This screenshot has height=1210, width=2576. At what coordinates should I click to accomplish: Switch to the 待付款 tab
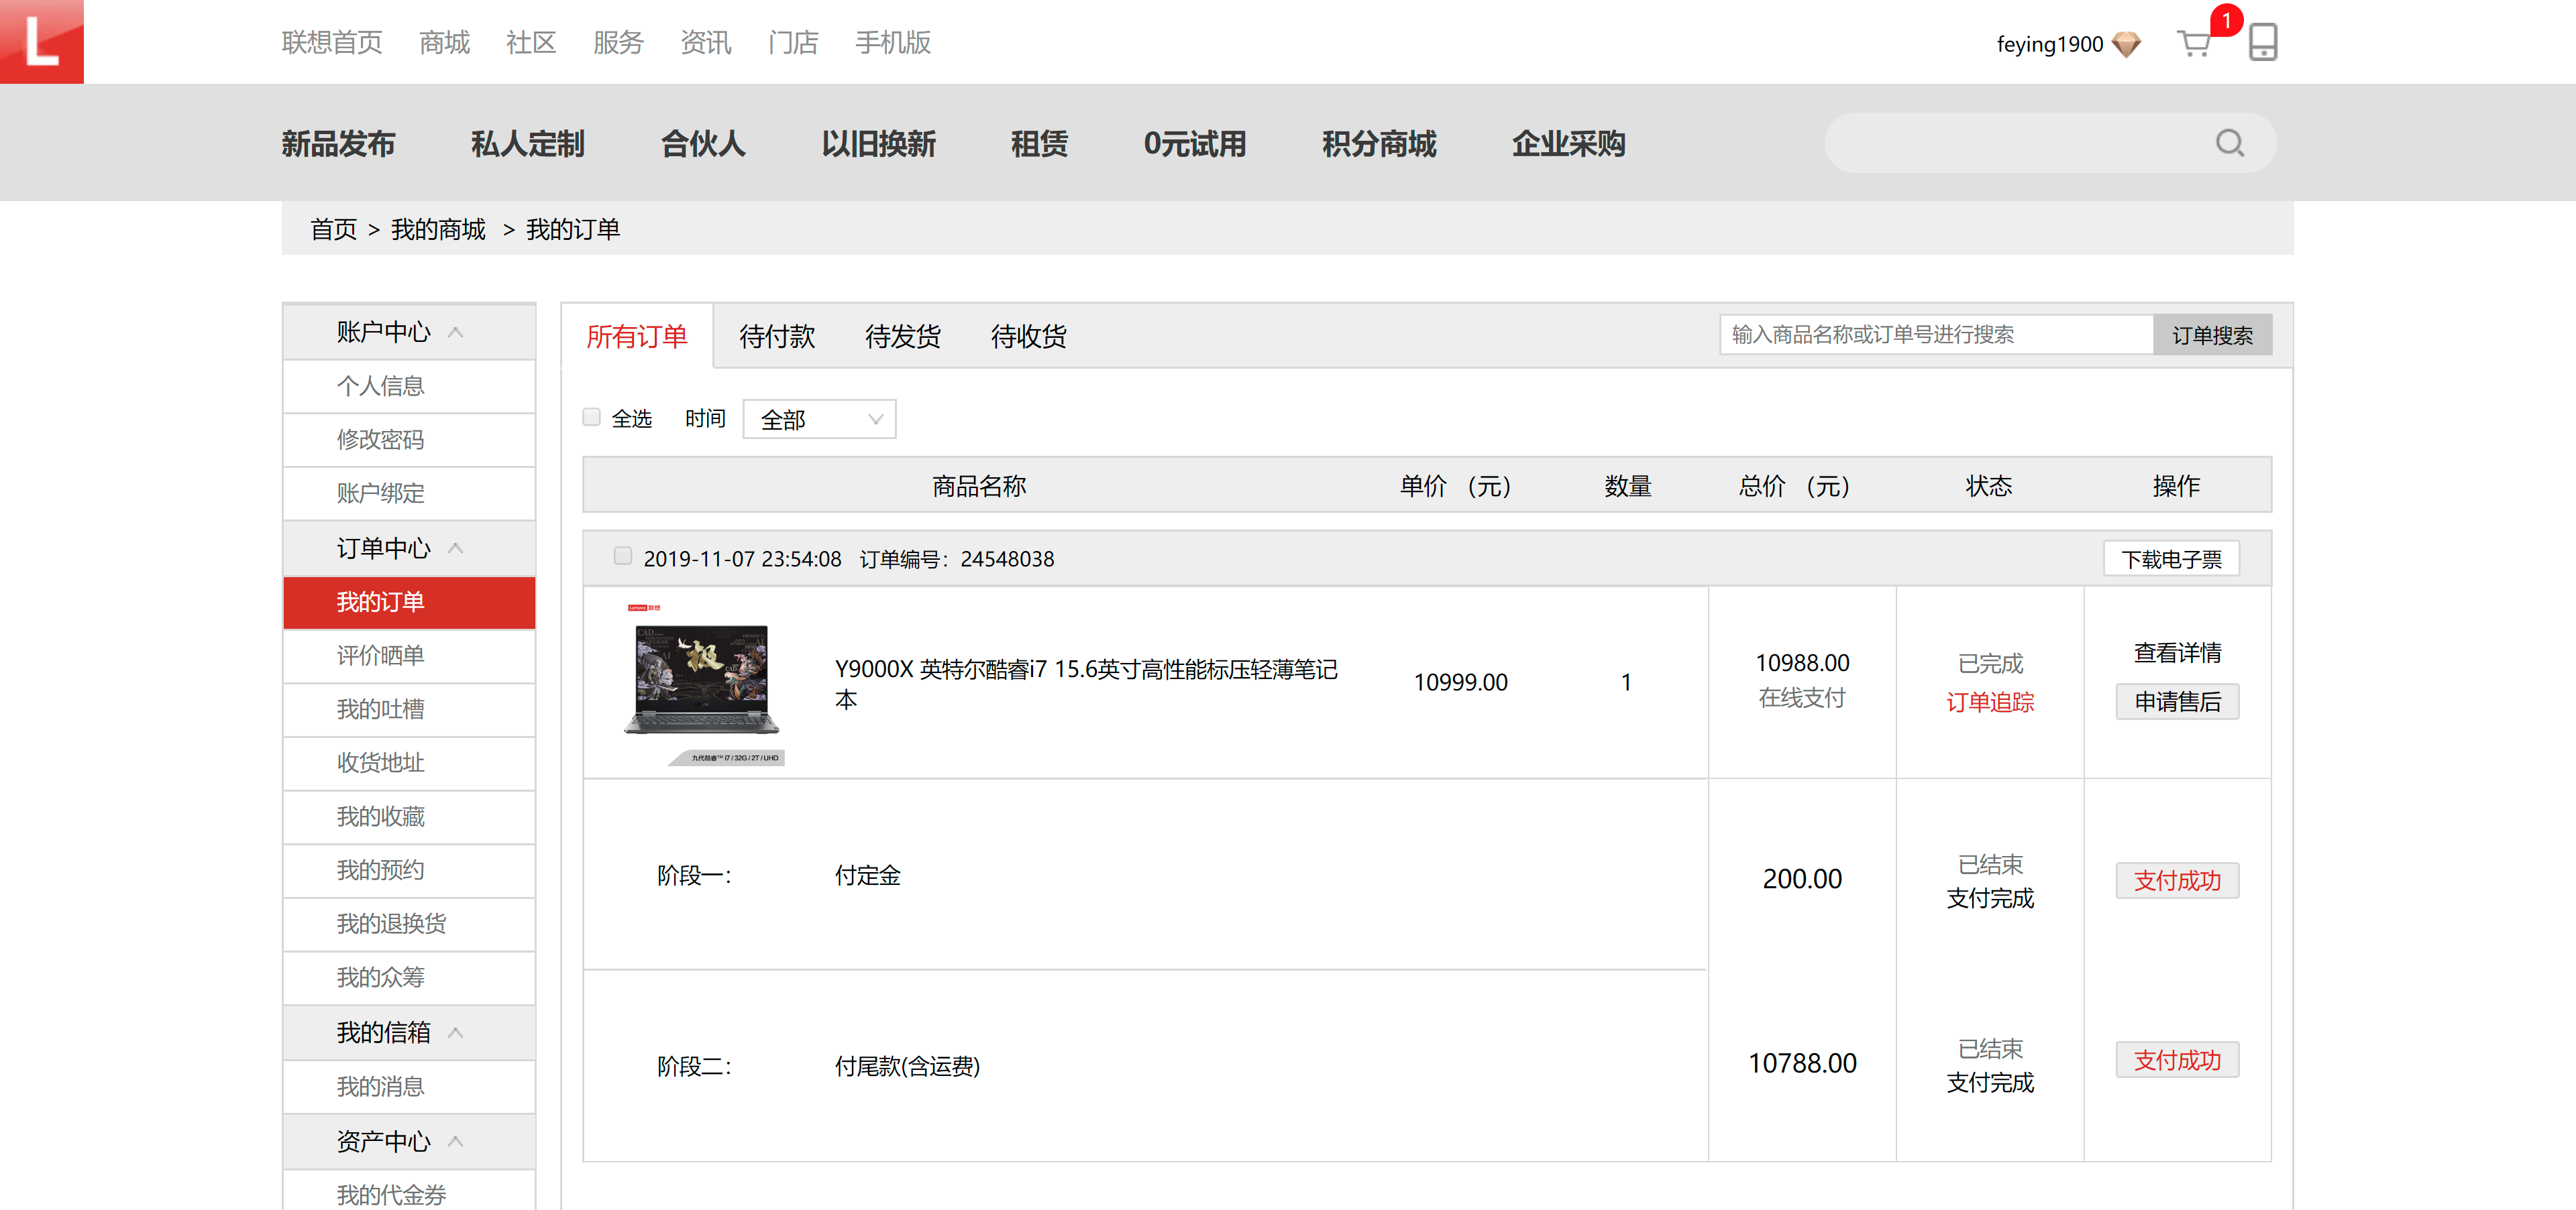[777, 336]
